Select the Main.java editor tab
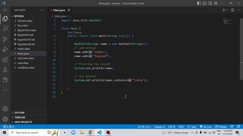The height and width of the screenshot is (136, 243). (x=59, y=10)
